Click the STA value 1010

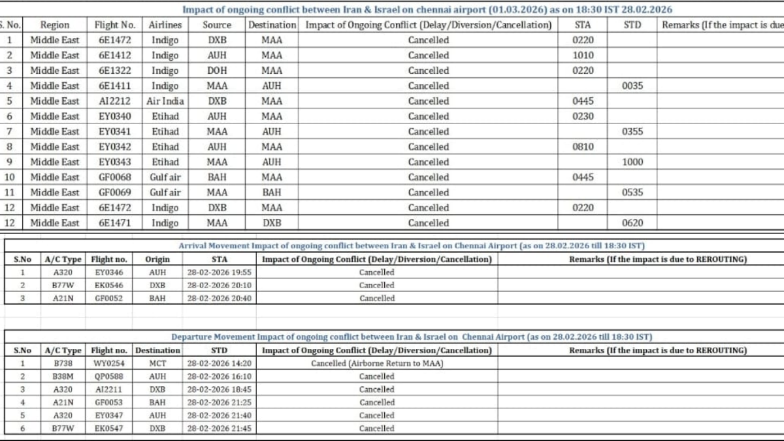click(x=583, y=56)
